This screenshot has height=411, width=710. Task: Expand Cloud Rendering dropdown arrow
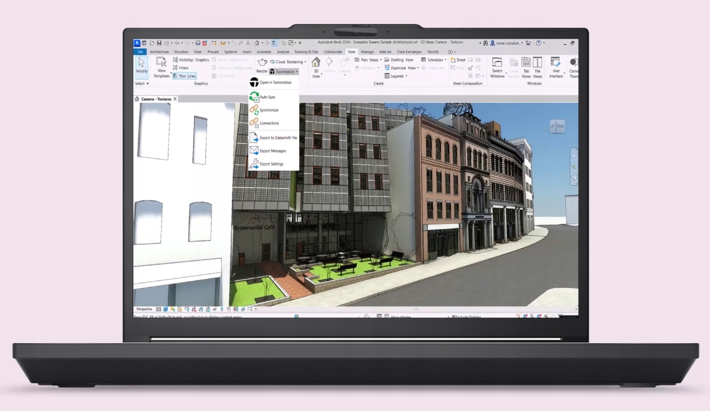pos(305,62)
